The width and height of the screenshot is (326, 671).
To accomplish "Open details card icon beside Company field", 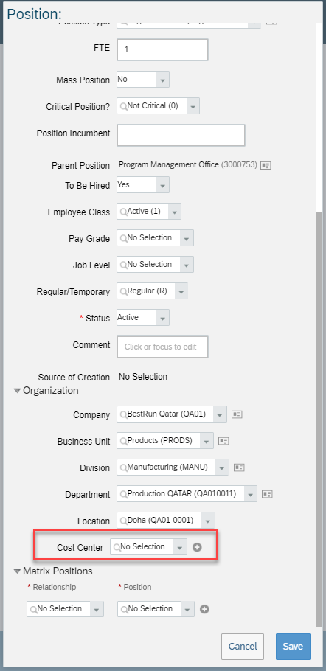I will (x=237, y=414).
